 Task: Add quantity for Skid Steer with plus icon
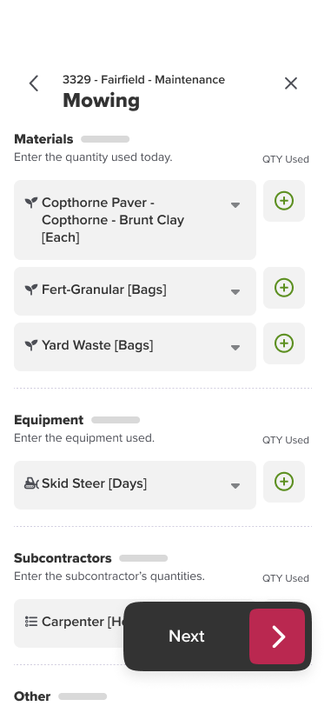pyautogui.click(x=284, y=482)
